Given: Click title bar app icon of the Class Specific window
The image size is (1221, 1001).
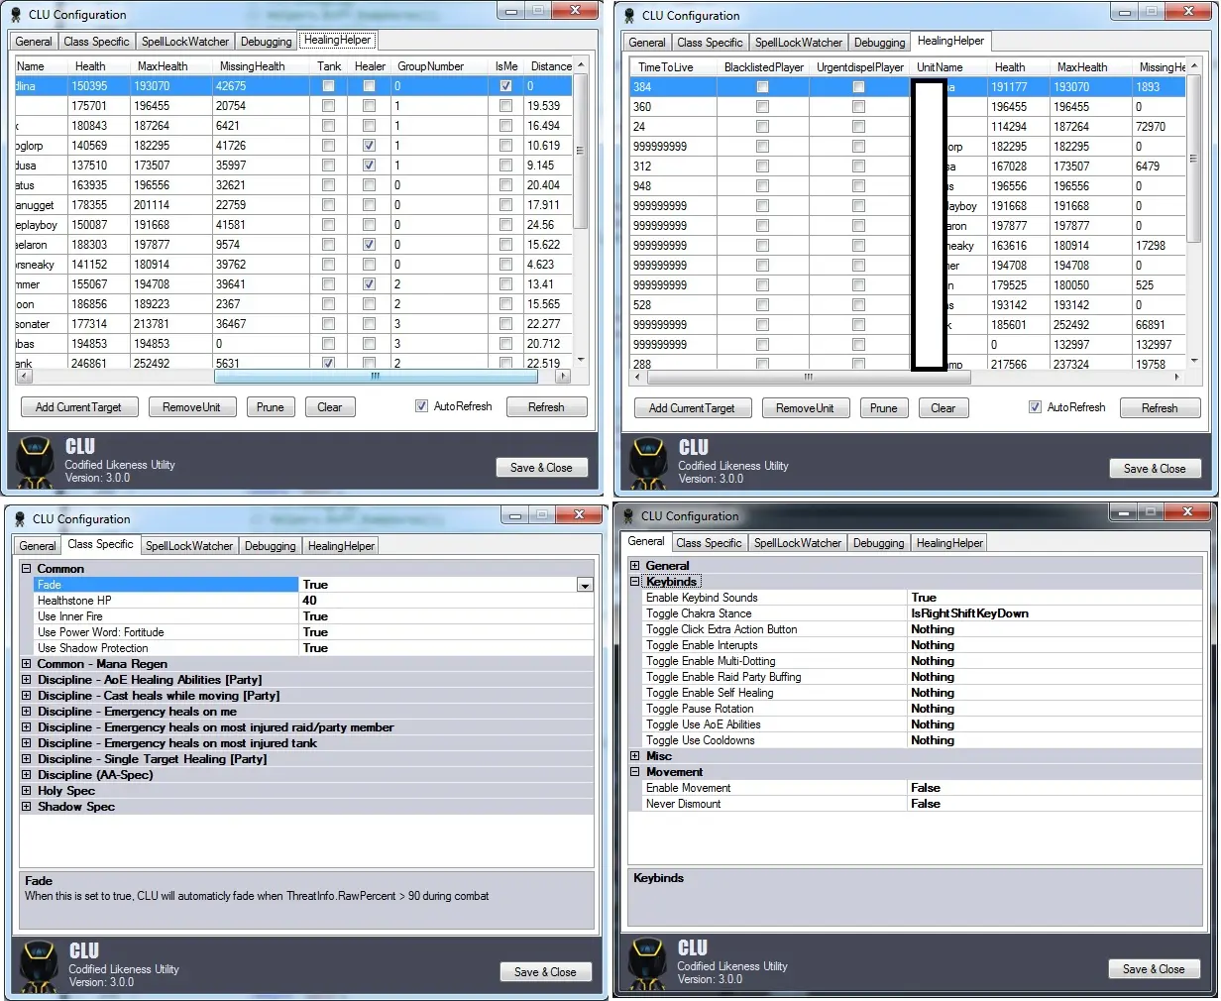Looking at the screenshot, I should point(18,519).
